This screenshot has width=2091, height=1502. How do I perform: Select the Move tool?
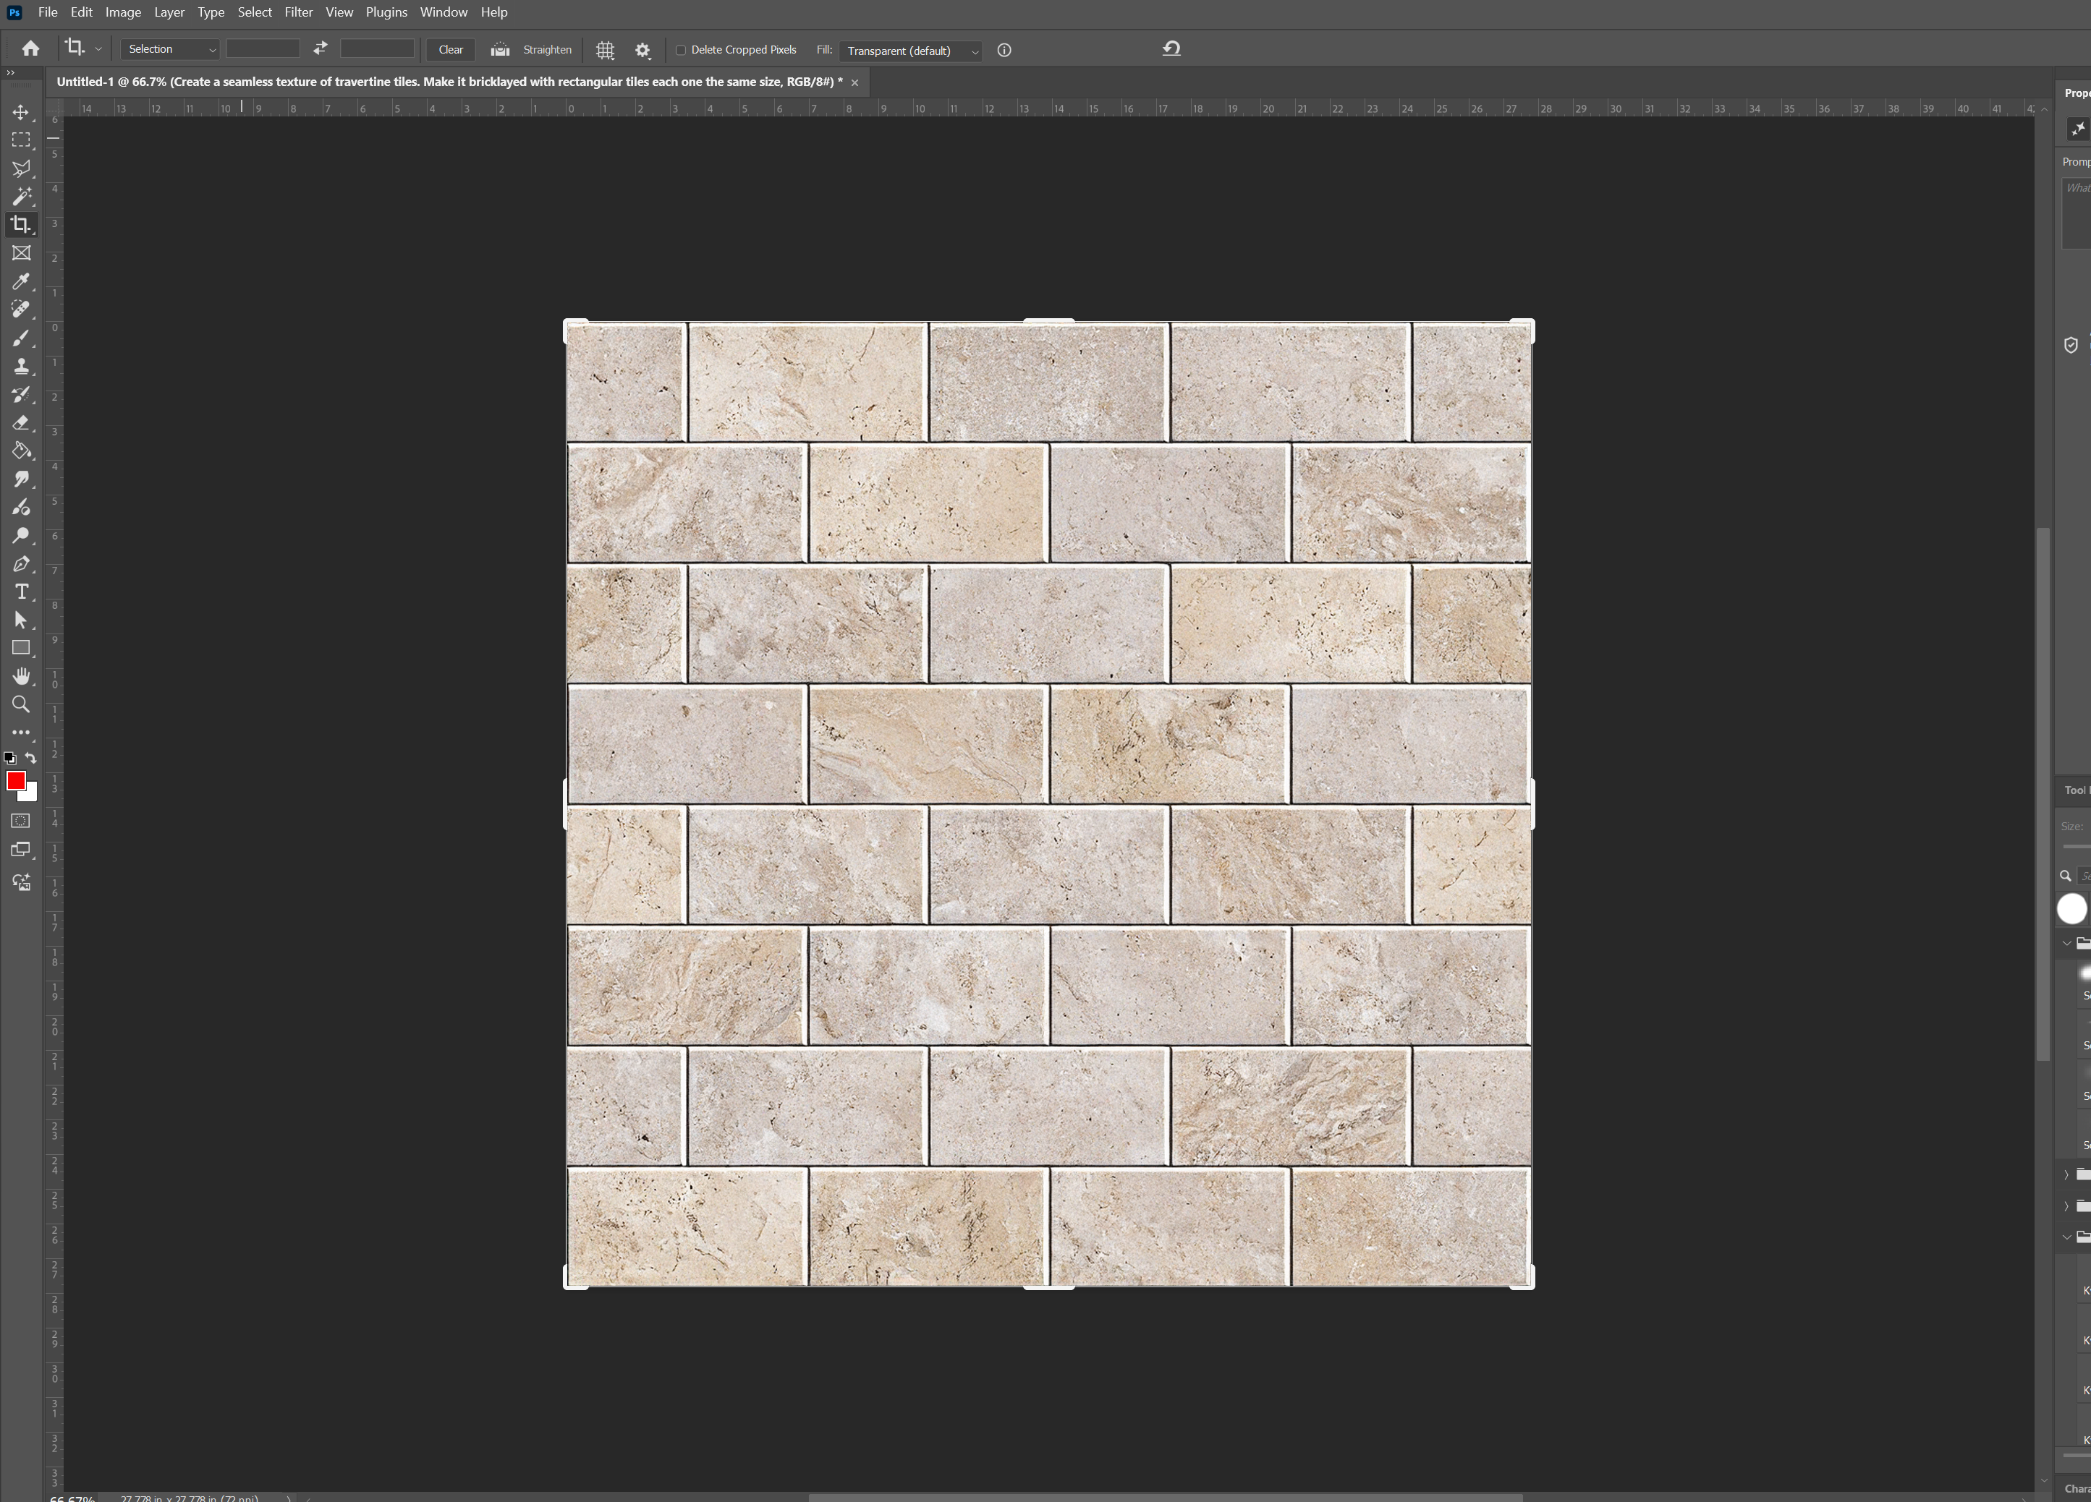pyautogui.click(x=20, y=112)
